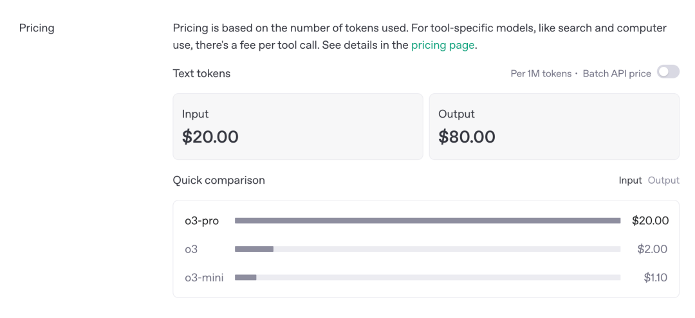Click the $20.00 price in o3-pro row
Screen dimensions: 695x318
tap(650, 221)
